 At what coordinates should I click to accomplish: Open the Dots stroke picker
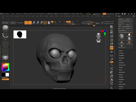click(5, 37)
